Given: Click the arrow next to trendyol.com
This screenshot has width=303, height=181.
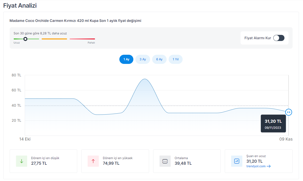Looking at the screenshot, I should [269, 166].
